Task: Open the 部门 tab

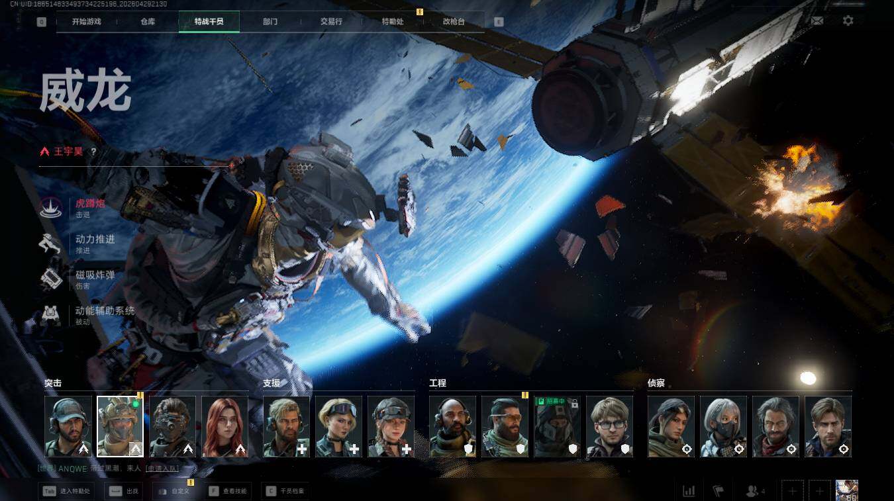Action: pyautogui.click(x=270, y=22)
